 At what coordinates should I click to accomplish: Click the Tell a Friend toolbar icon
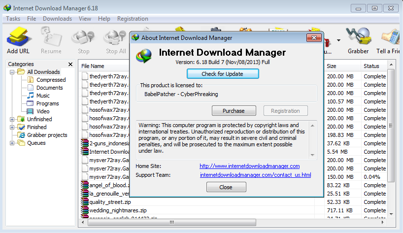pyautogui.click(x=391, y=37)
